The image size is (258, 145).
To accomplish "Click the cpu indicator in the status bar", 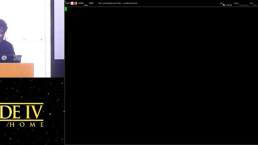I will [253, 4].
